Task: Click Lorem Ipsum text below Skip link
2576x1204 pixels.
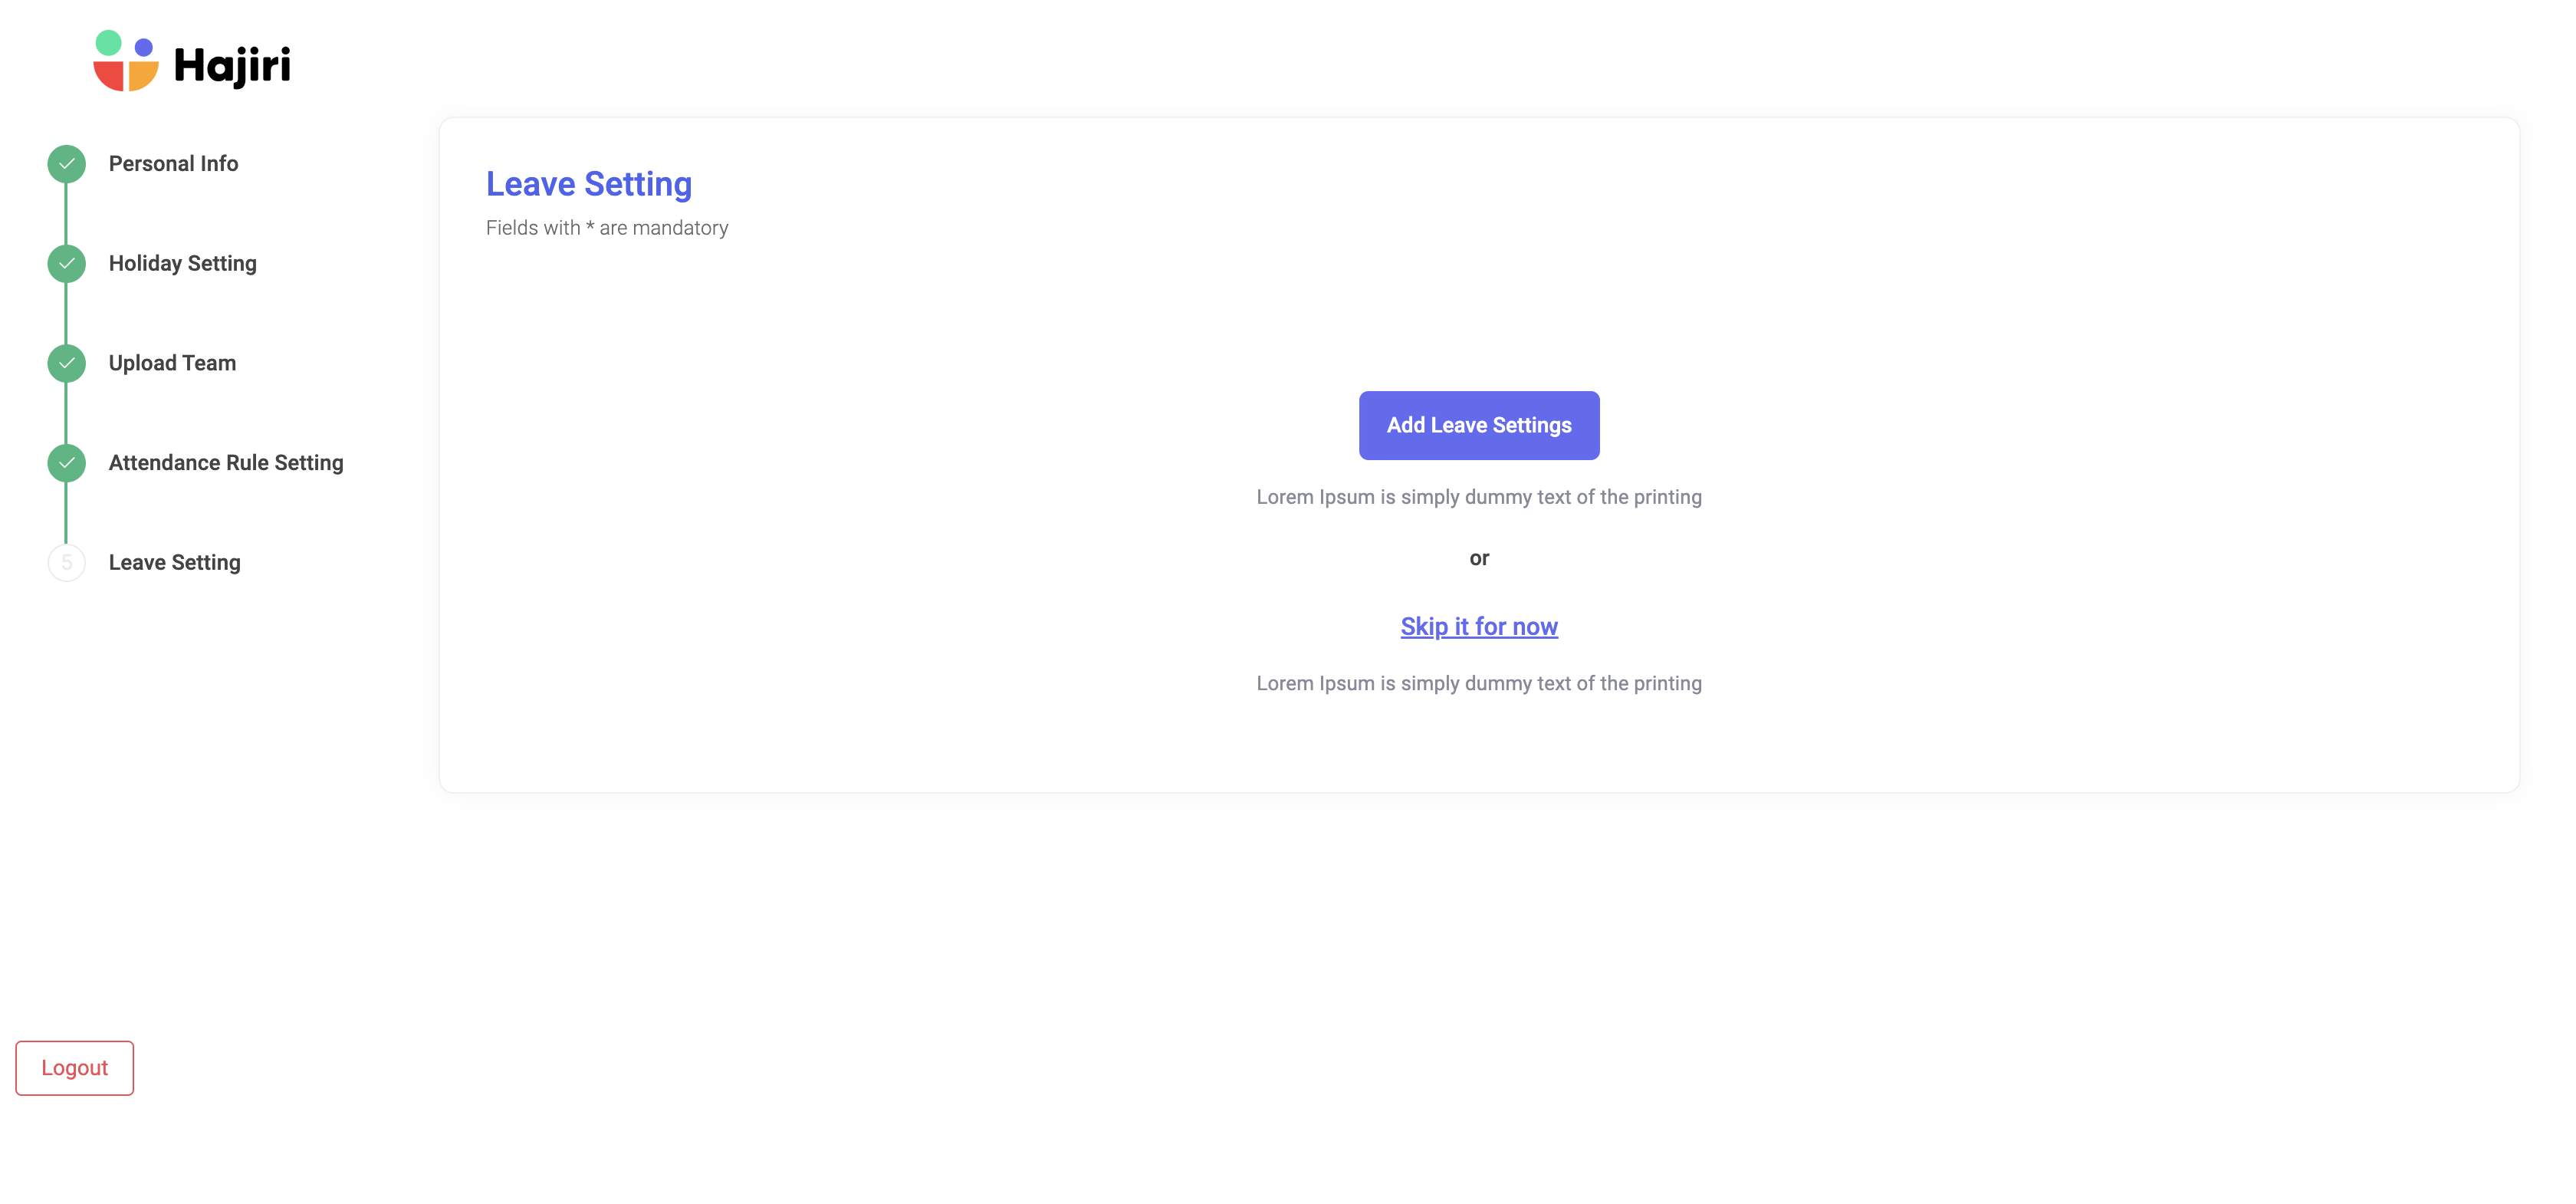Action: (1479, 684)
